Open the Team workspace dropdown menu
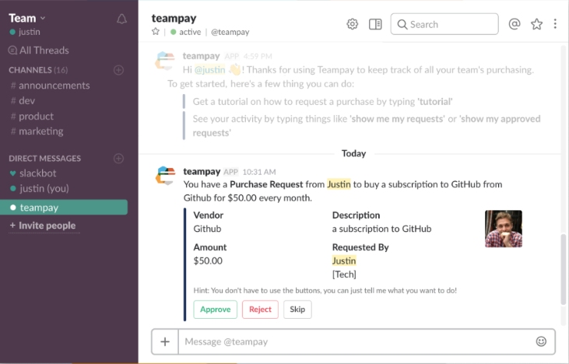This screenshot has width=569, height=364. (26, 18)
